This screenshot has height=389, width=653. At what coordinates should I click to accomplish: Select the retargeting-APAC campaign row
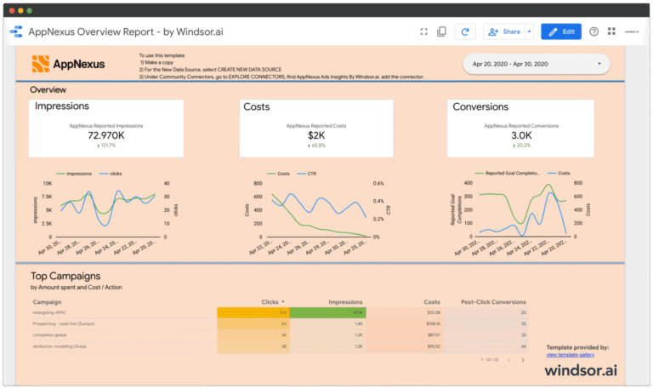tap(279, 312)
